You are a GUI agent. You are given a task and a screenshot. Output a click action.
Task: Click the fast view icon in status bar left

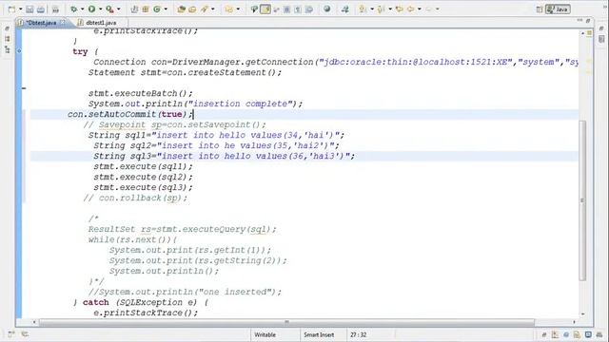[11, 333]
